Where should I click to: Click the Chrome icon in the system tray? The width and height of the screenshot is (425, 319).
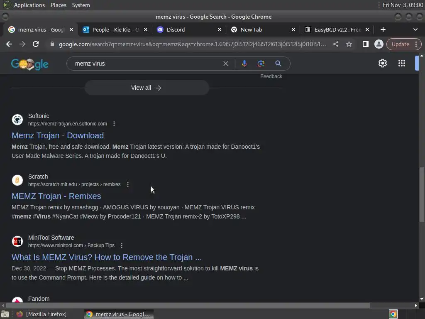pyautogui.click(x=393, y=314)
